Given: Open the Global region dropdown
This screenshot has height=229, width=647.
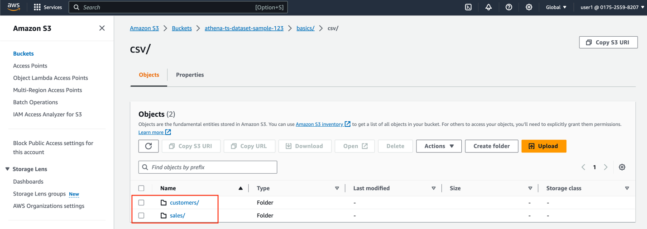Looking at the screenshot, I should pos(556,7).
